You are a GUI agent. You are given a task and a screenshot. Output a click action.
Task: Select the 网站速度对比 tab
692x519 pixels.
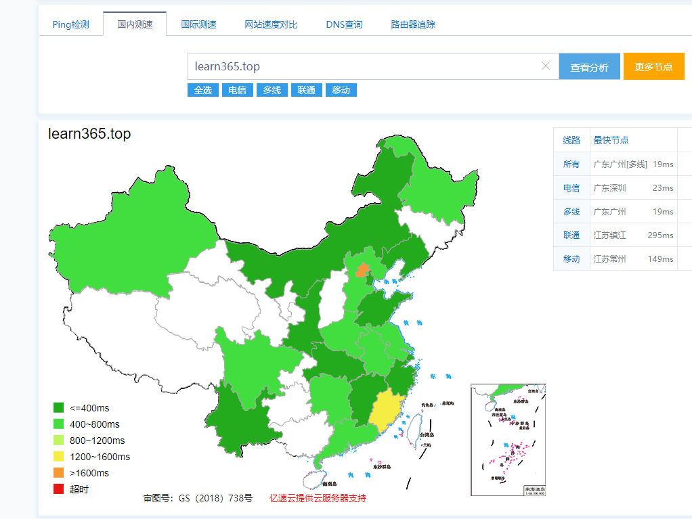coord(271,24)
